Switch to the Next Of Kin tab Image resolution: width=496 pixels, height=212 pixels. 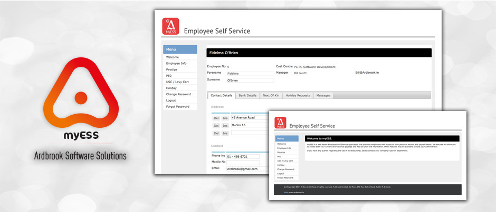pos(271,95)
